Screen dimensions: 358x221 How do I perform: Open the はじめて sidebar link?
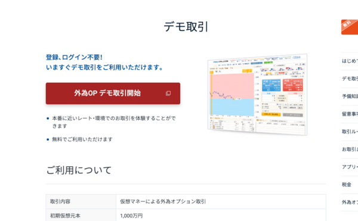(x=350, y=61)
